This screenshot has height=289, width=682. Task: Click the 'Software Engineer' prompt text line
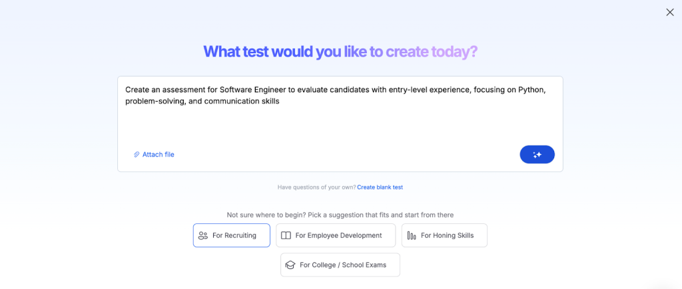[x=335, y=90]
